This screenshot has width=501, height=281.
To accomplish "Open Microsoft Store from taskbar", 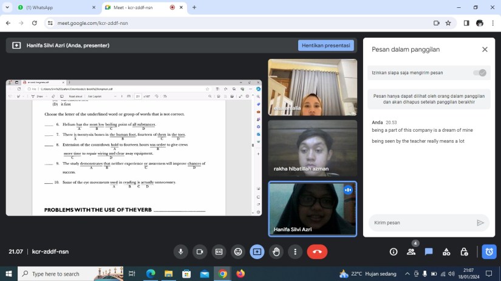I will click(x=186, y=274).
